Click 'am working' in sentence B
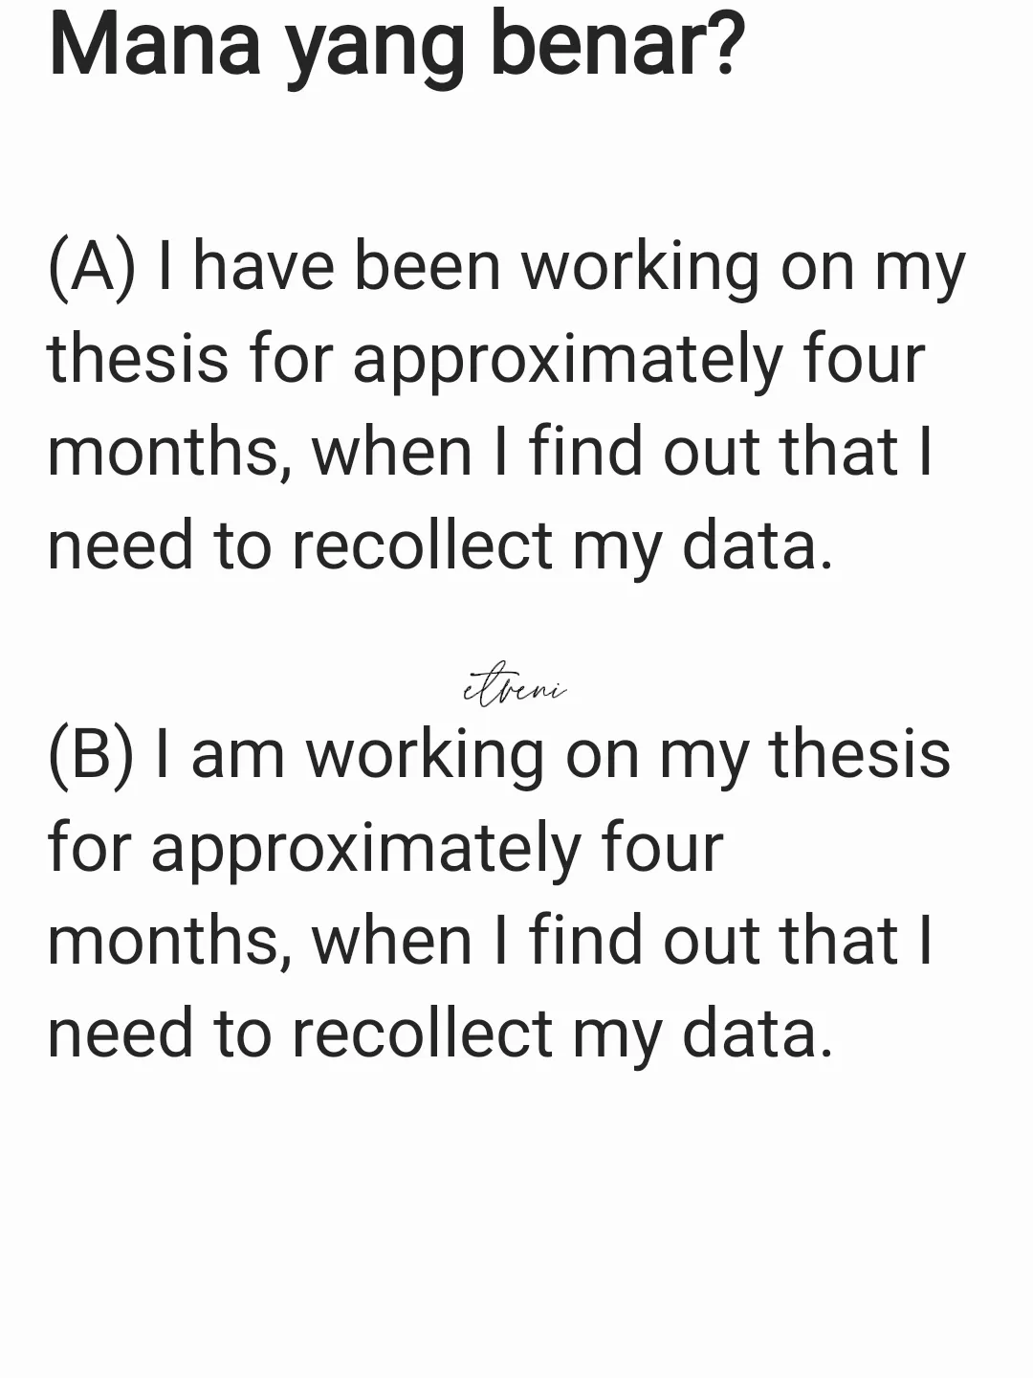This screenshot has width=1033, height=1378. [367, 755]
